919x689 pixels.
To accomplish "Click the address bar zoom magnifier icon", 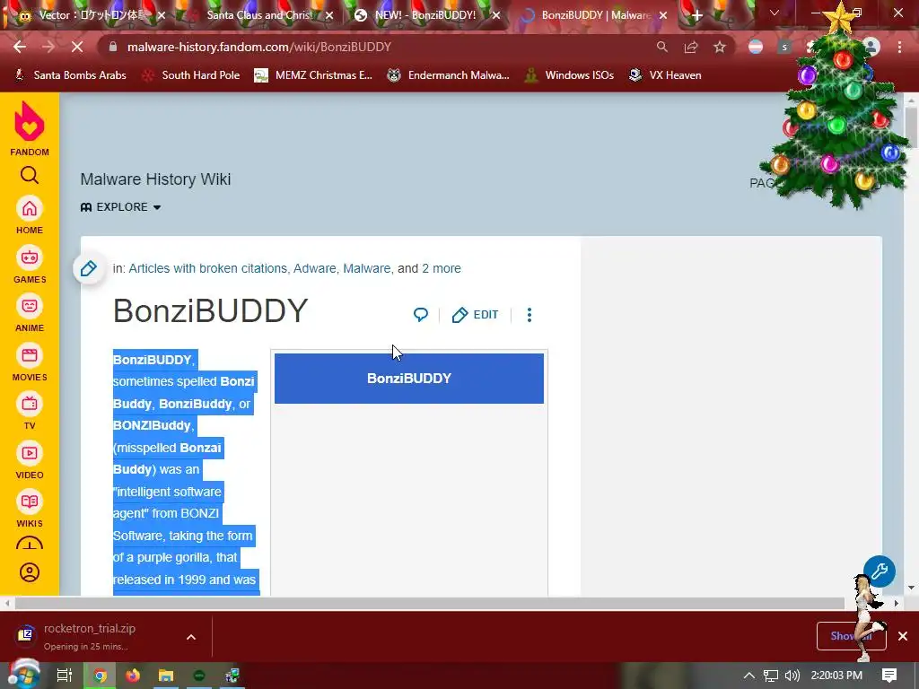I will pos(661,47).
